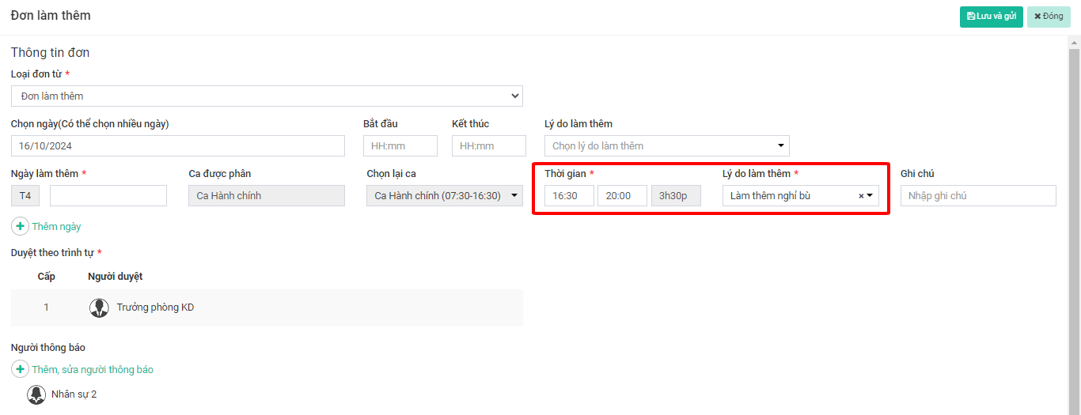Image resolution: width=1081 pixels, height=415 pixels.
Task: Click the Thêm ngày link text
Action: click(56, 227)
